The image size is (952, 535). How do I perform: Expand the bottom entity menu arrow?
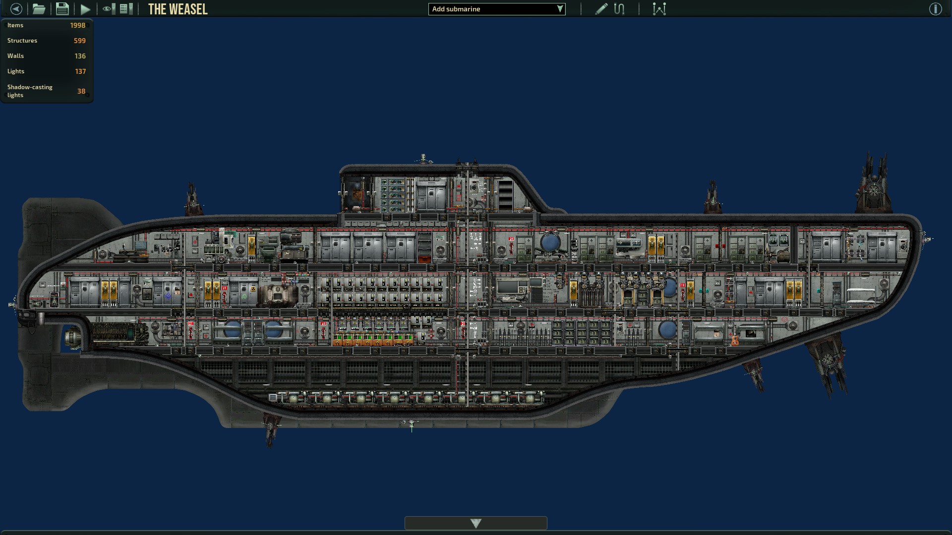(476, 523)
